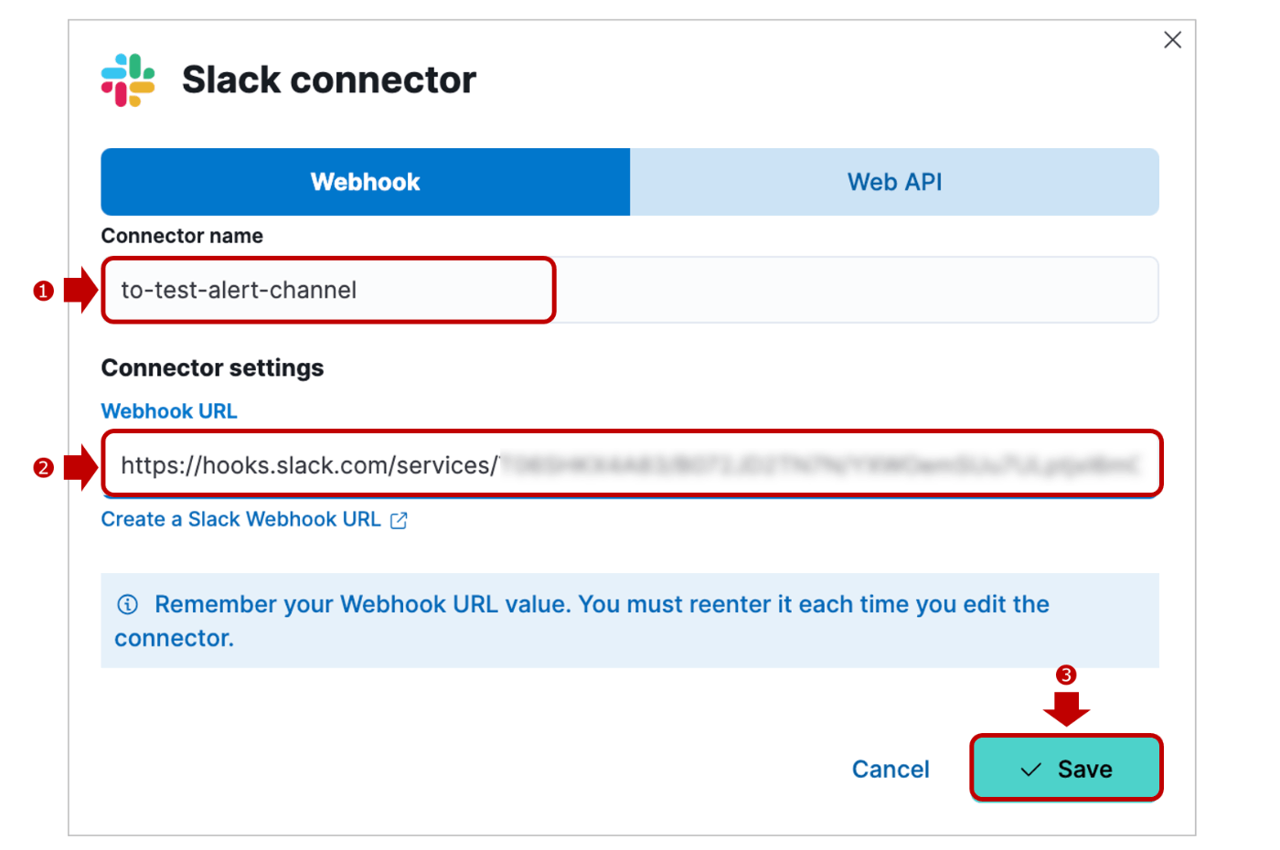Click the external link icon beside Create link
This screenshot has height=850, width=1280.
[x=399, y=520]
